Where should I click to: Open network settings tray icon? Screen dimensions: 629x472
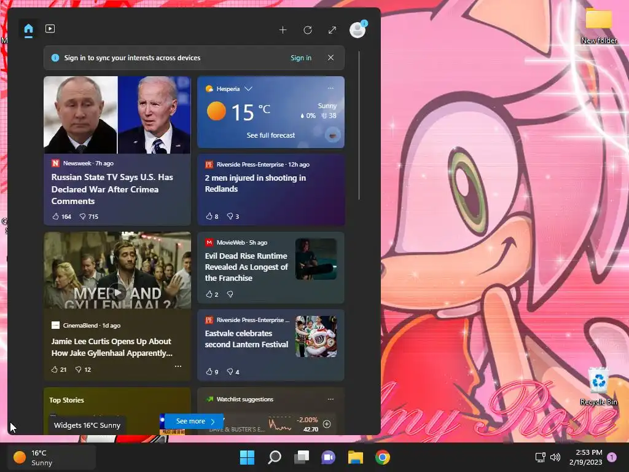[541, 457]
